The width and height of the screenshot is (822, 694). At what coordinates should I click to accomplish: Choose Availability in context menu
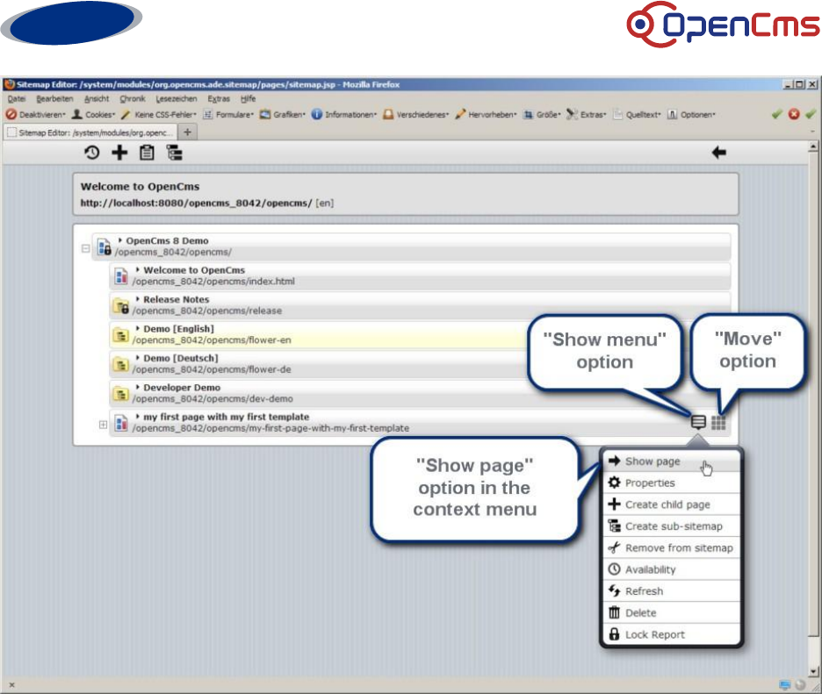pyautogui.click(x=672, y=569)
